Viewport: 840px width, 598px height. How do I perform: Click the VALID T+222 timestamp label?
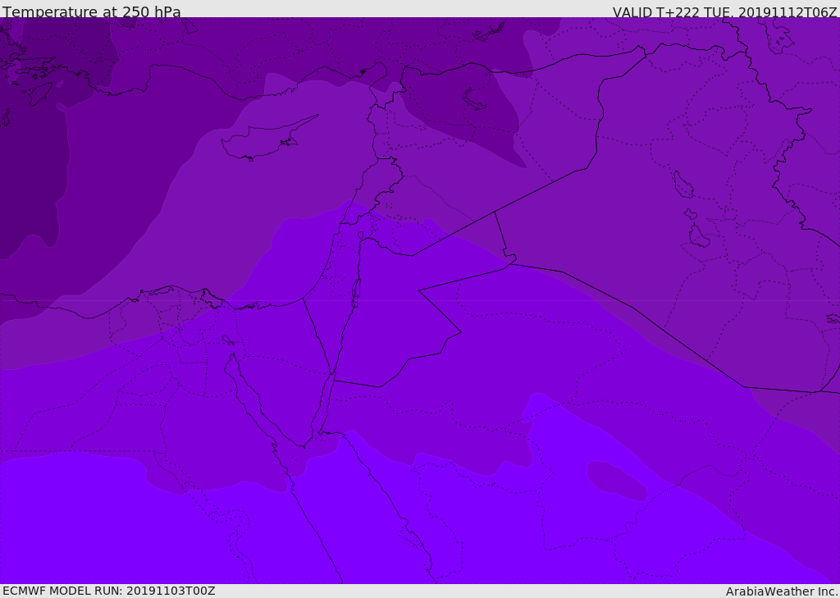(725, 11)
